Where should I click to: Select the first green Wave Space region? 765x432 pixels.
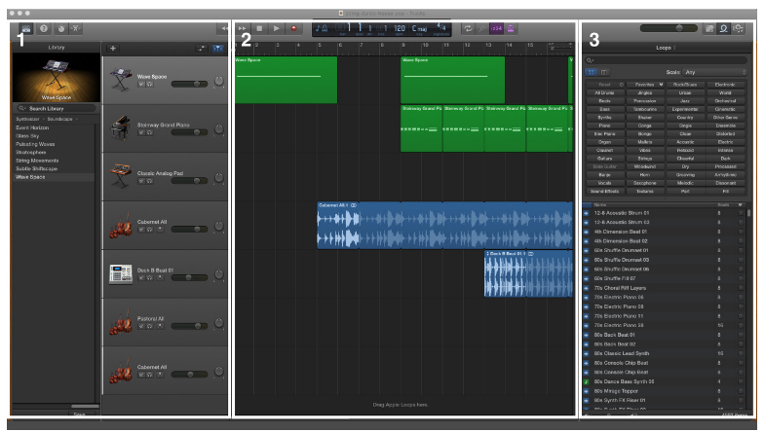point(286,80)
